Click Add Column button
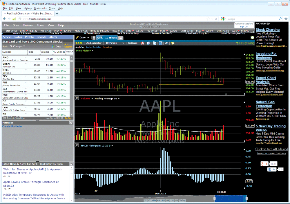The height and width of the screenshot is (204, 290). 68,45
